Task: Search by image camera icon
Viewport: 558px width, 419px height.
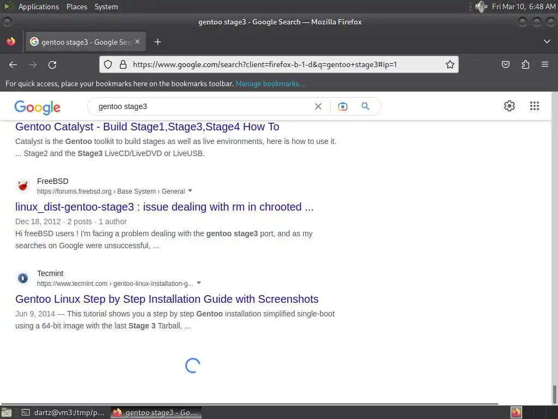Action: pos(342,106)
